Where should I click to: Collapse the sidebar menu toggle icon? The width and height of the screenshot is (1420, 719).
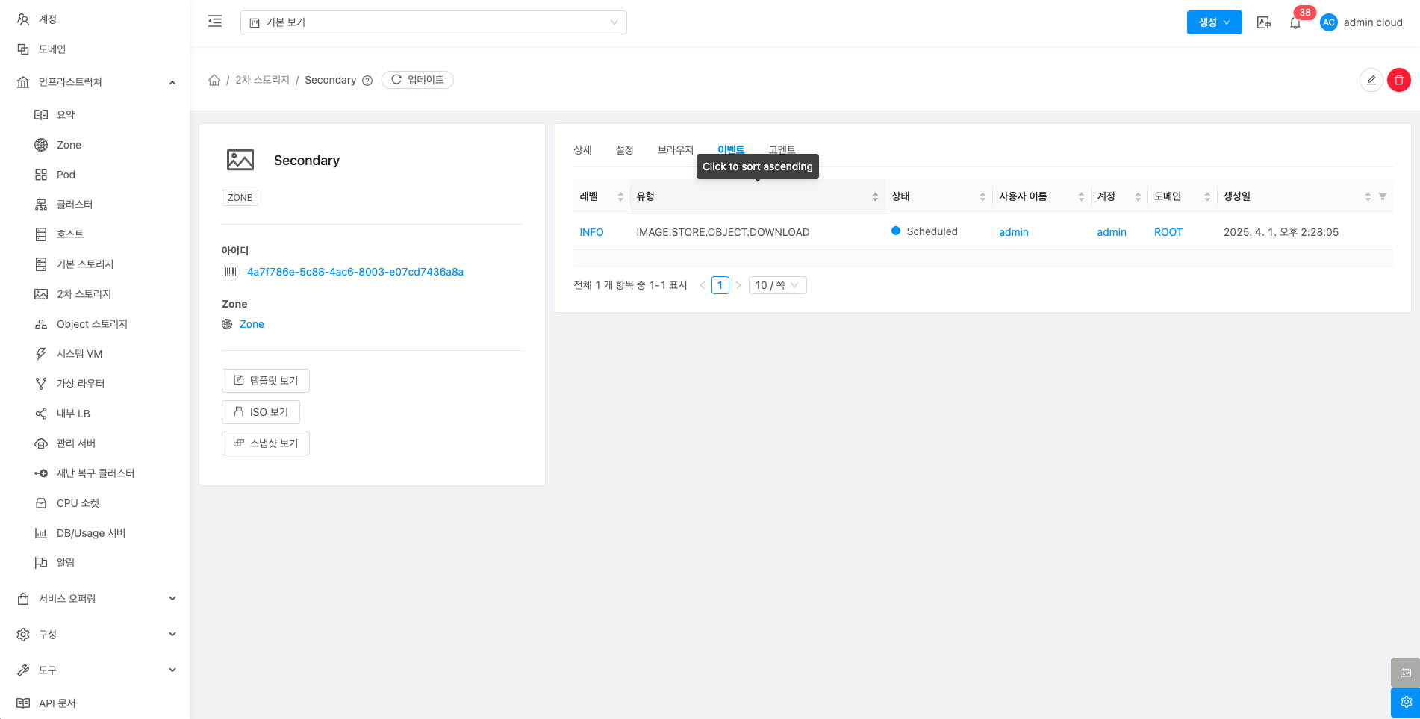pos(215,22)
